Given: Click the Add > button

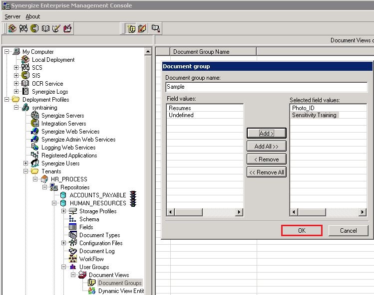Looking at the screenshot, I should click(267, 134).
